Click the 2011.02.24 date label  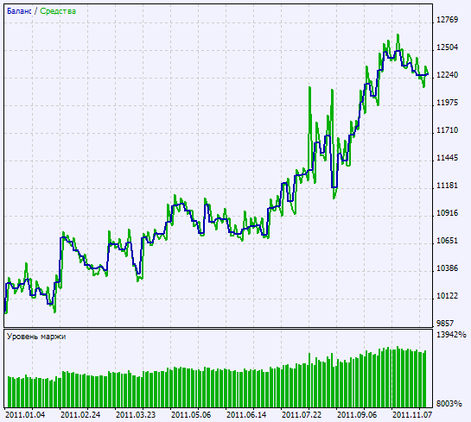point(80,415)
